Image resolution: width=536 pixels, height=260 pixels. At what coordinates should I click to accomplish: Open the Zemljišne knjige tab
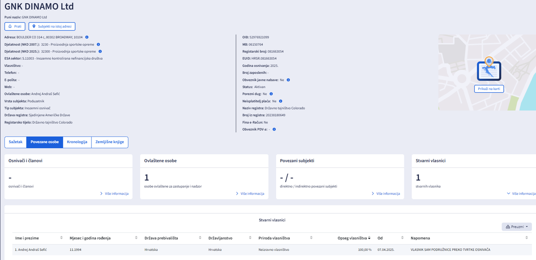pos(110,142)
